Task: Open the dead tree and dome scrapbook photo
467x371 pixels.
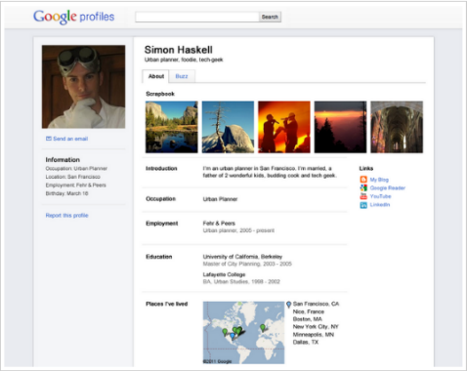Action: (228, 127)
